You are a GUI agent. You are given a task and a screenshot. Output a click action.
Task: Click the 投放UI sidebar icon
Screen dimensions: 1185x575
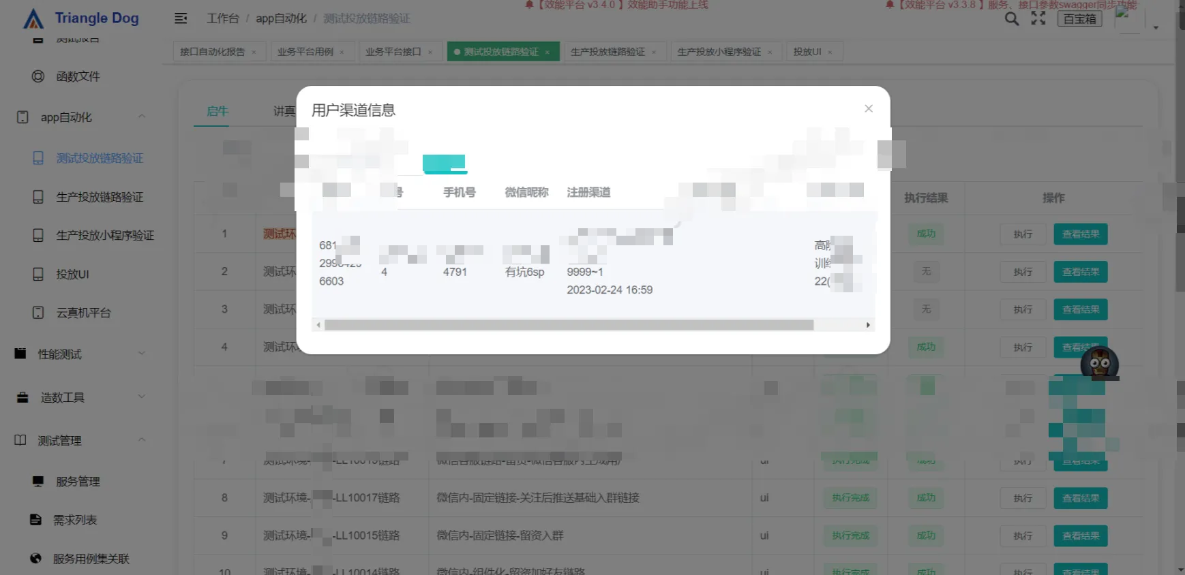[x=38, y=274]
